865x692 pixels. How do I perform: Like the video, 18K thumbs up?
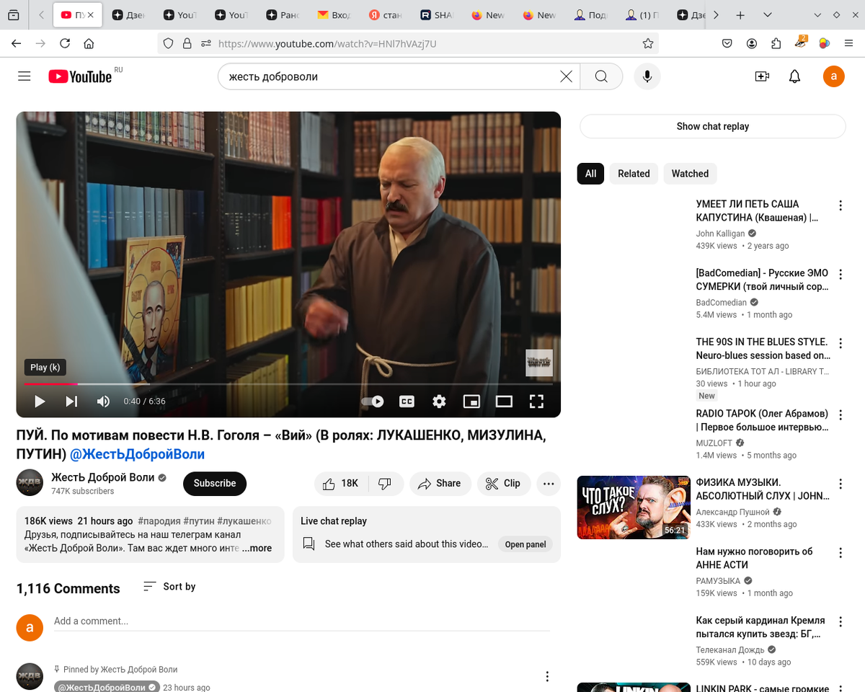click(341, 484)
